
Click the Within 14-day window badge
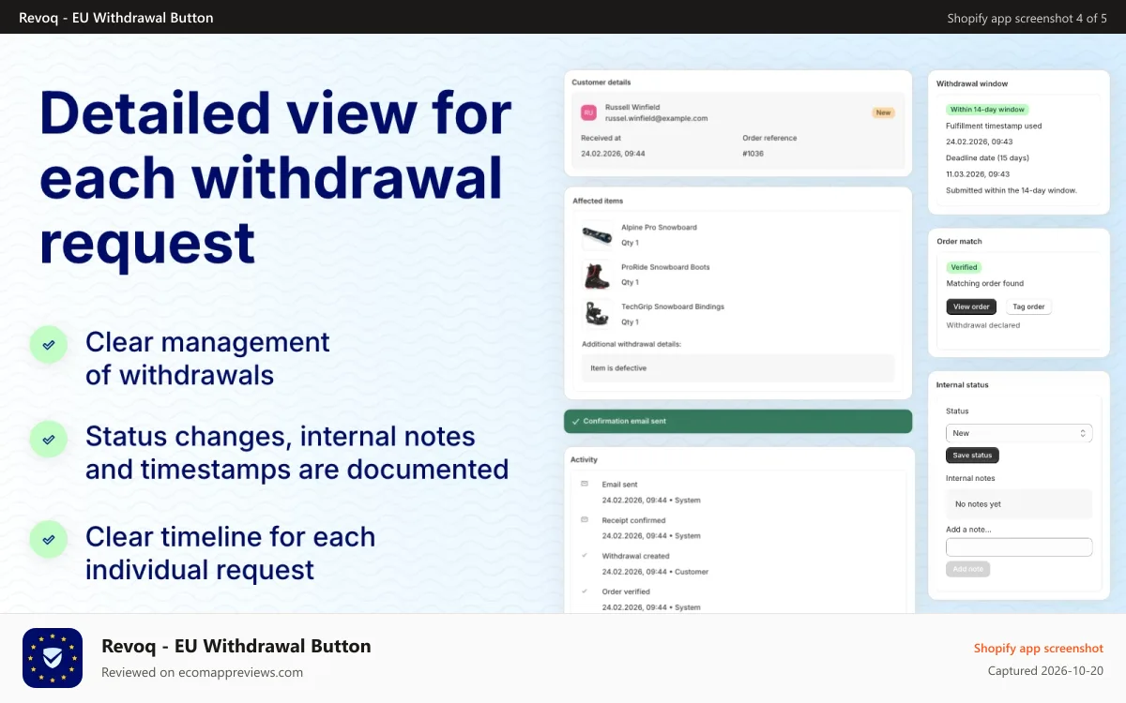coord(987,110)
